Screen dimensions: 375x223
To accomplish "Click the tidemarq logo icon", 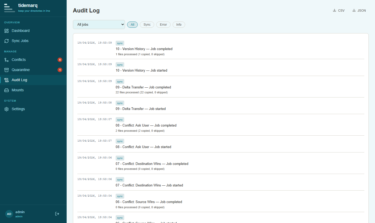I will 9,8.
